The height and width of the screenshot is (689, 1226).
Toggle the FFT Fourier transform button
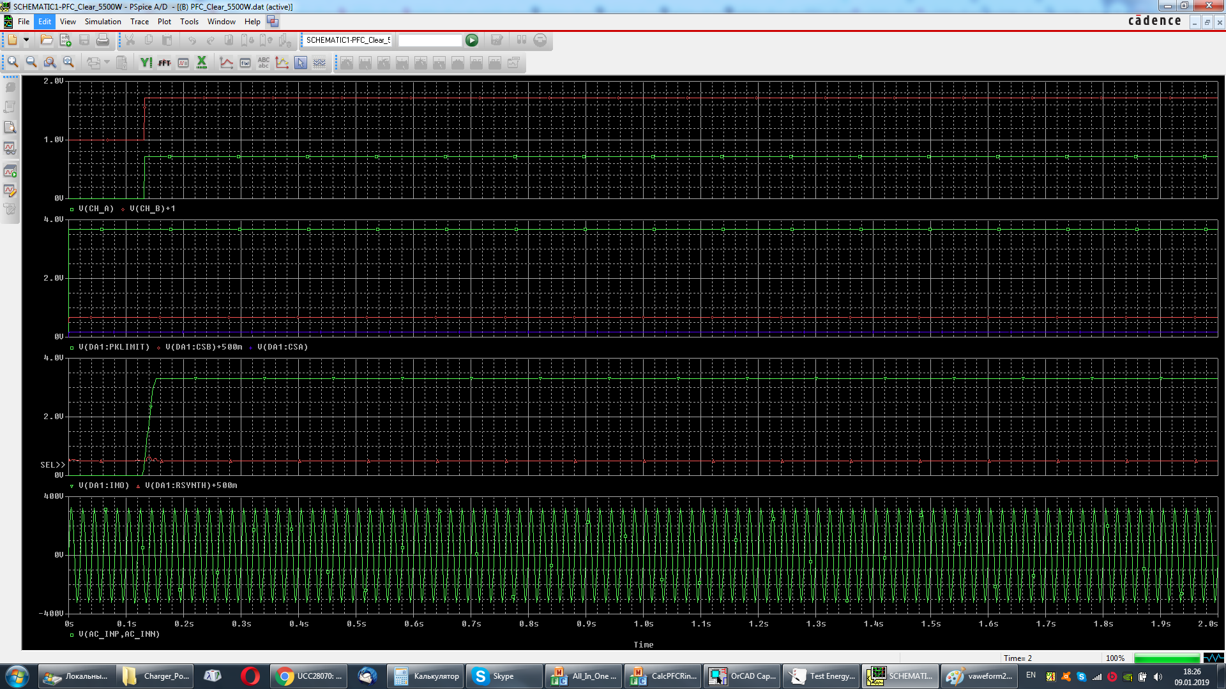tap(165, 63)
